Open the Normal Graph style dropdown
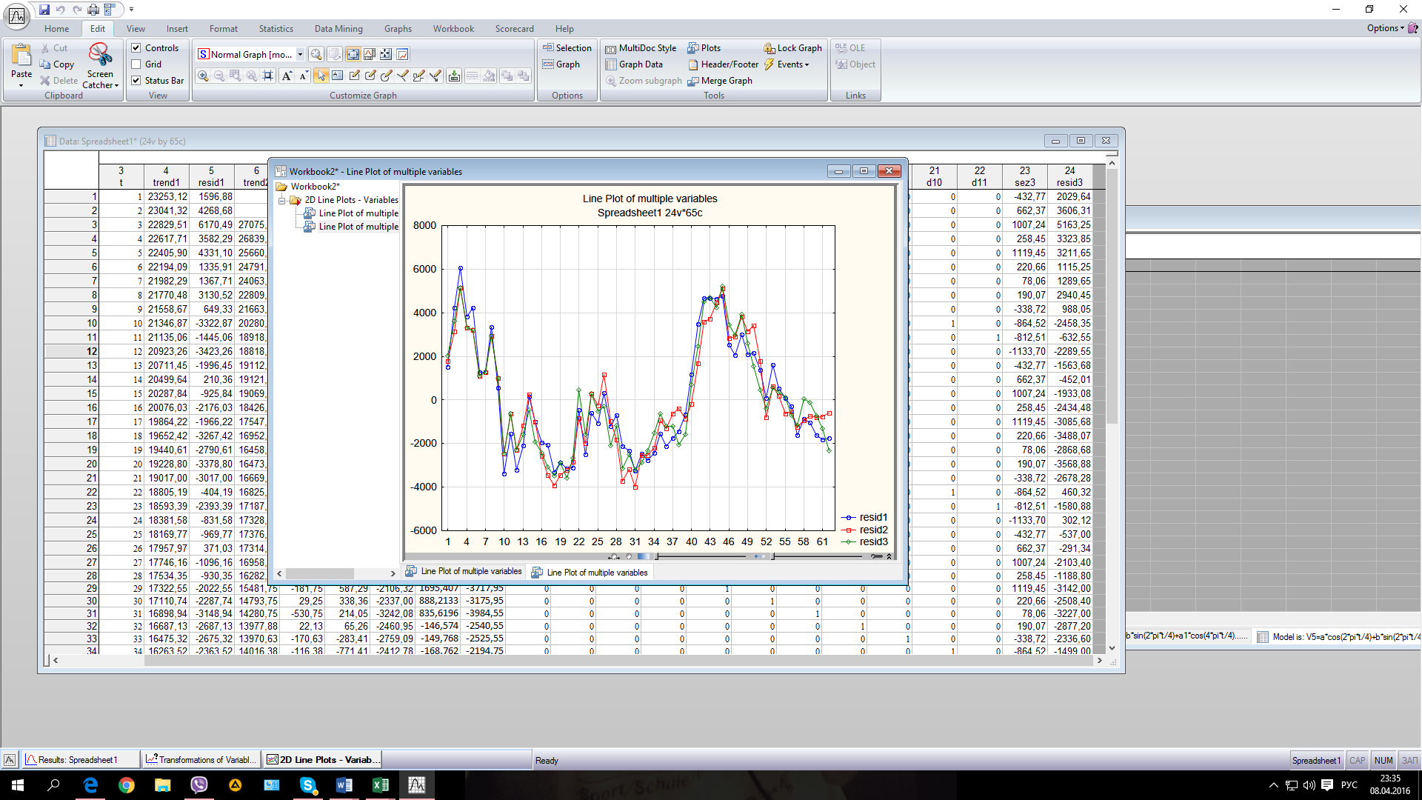The width and height of the screenshot is (1422, 800). 300,54
